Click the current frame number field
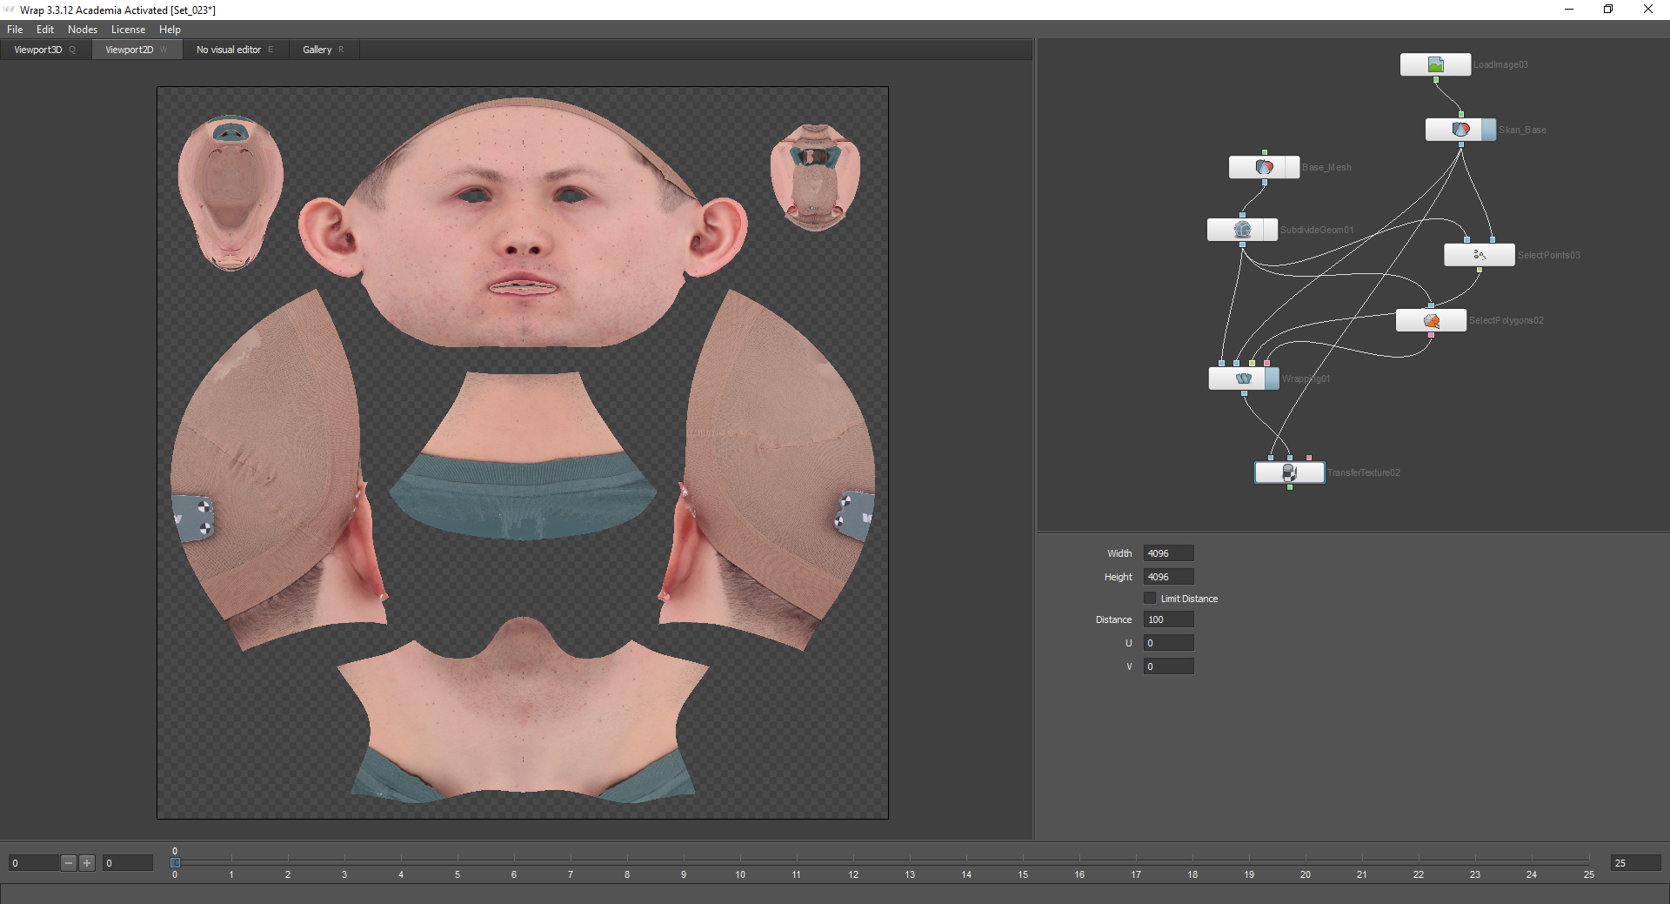Image resolution: width=1670 pixels, height=904 pixels. 128,863
